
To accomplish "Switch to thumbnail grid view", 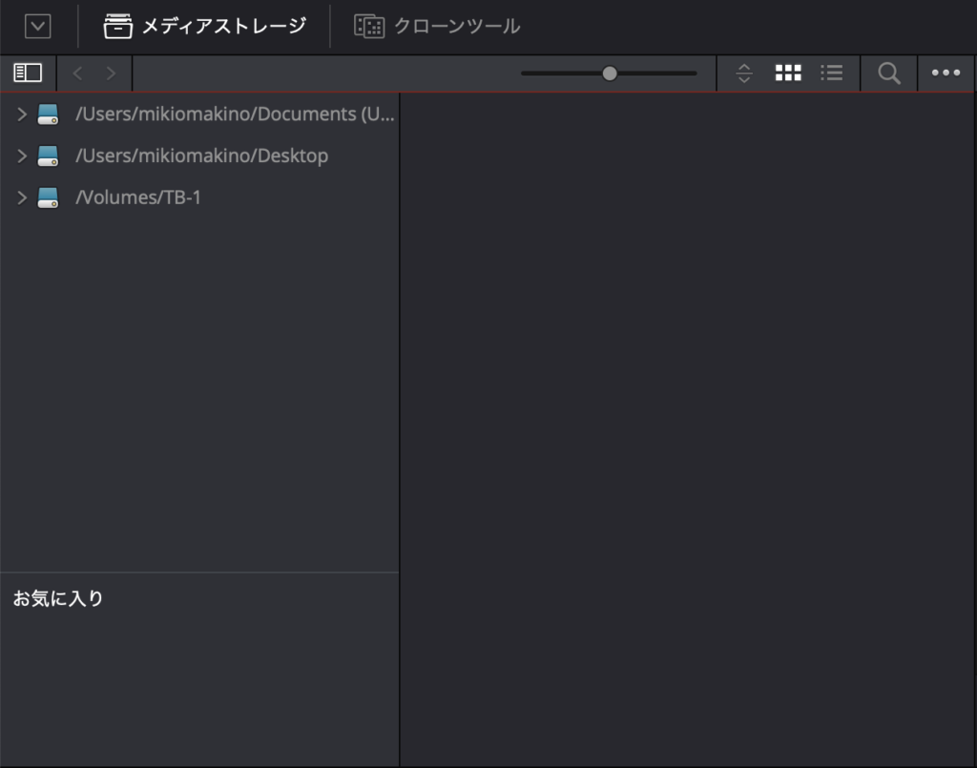I will 787,73.
